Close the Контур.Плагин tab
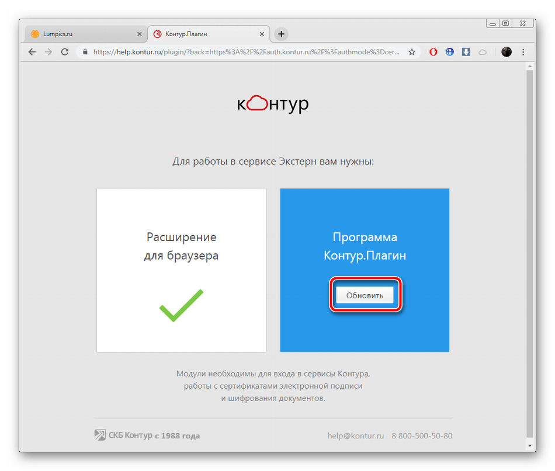Image resolution: width=555 pixels, height=471 pixels. click(x=262, y=34)
